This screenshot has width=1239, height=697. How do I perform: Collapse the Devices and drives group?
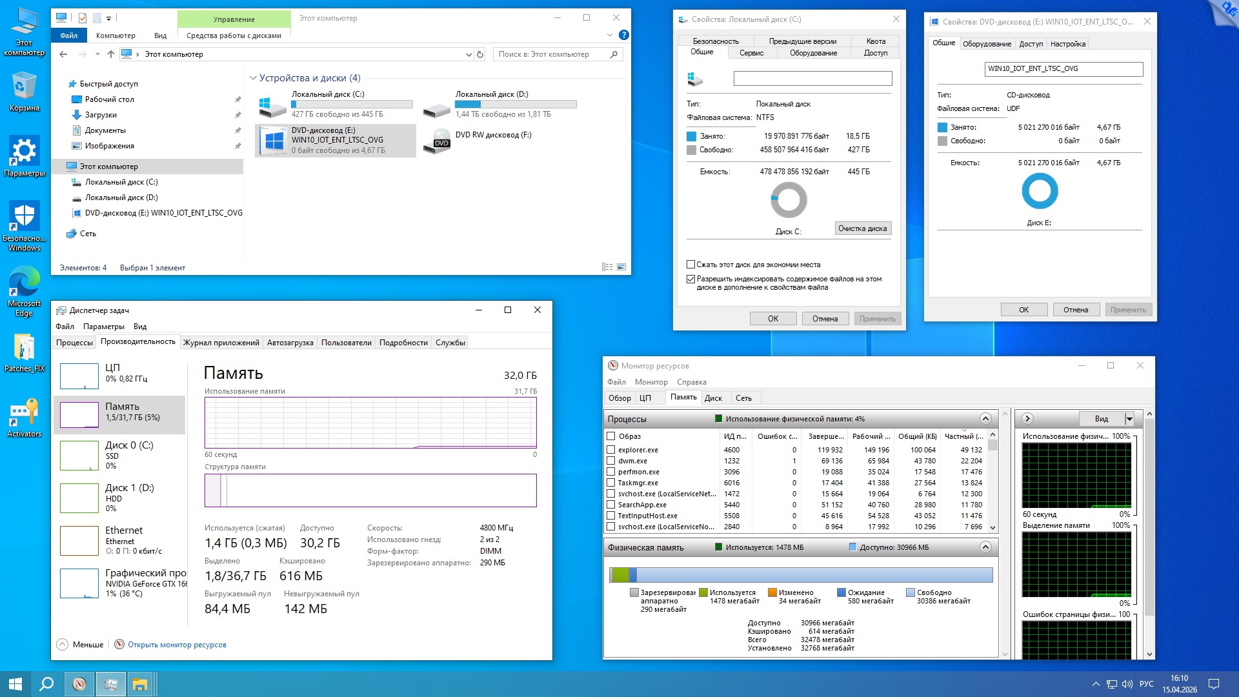253,78
